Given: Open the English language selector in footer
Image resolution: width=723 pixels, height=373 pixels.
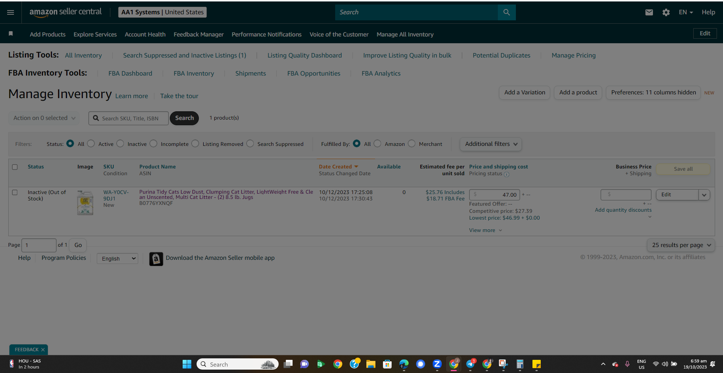Looking at the screenshot, I should tap(117, 259).
